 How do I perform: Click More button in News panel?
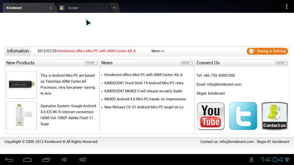click(x=186, y=63)
